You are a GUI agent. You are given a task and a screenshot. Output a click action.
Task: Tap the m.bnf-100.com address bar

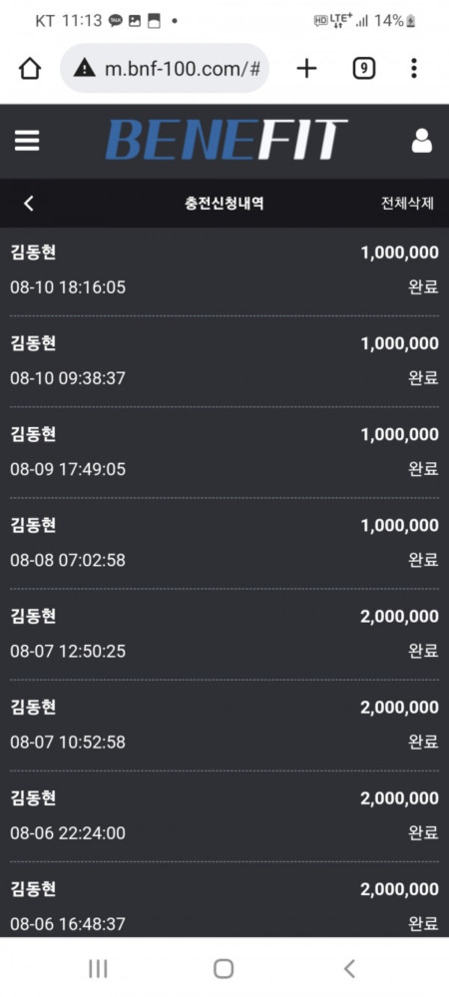pyautogui.click(x=164, y=68)
